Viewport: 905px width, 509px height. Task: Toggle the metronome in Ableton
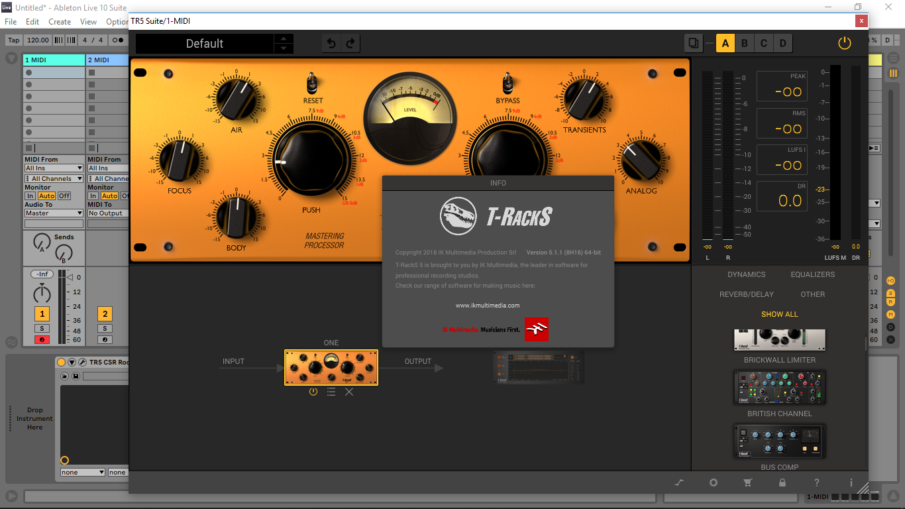[118, 40]
